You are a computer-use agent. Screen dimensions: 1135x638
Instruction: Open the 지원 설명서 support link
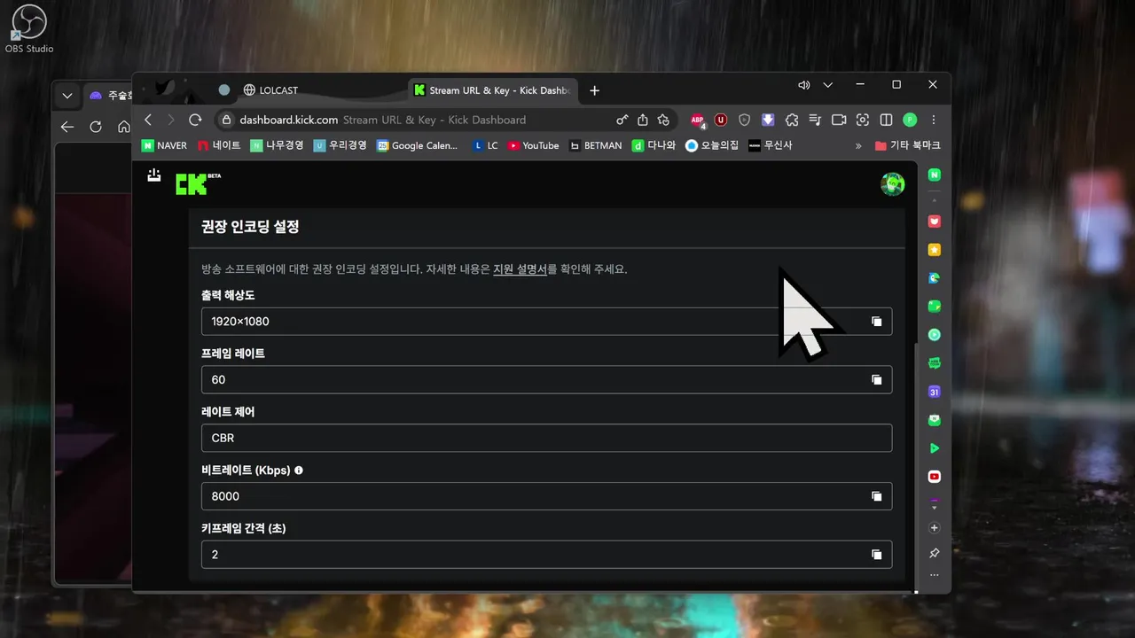tap(520, 269)
